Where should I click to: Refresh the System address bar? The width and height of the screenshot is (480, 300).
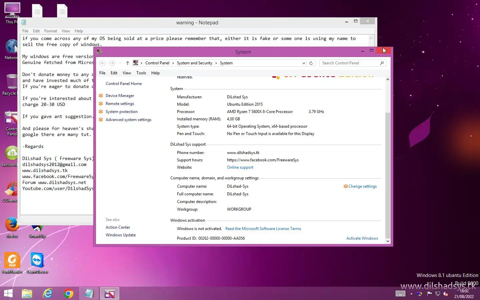pos(311,63)
